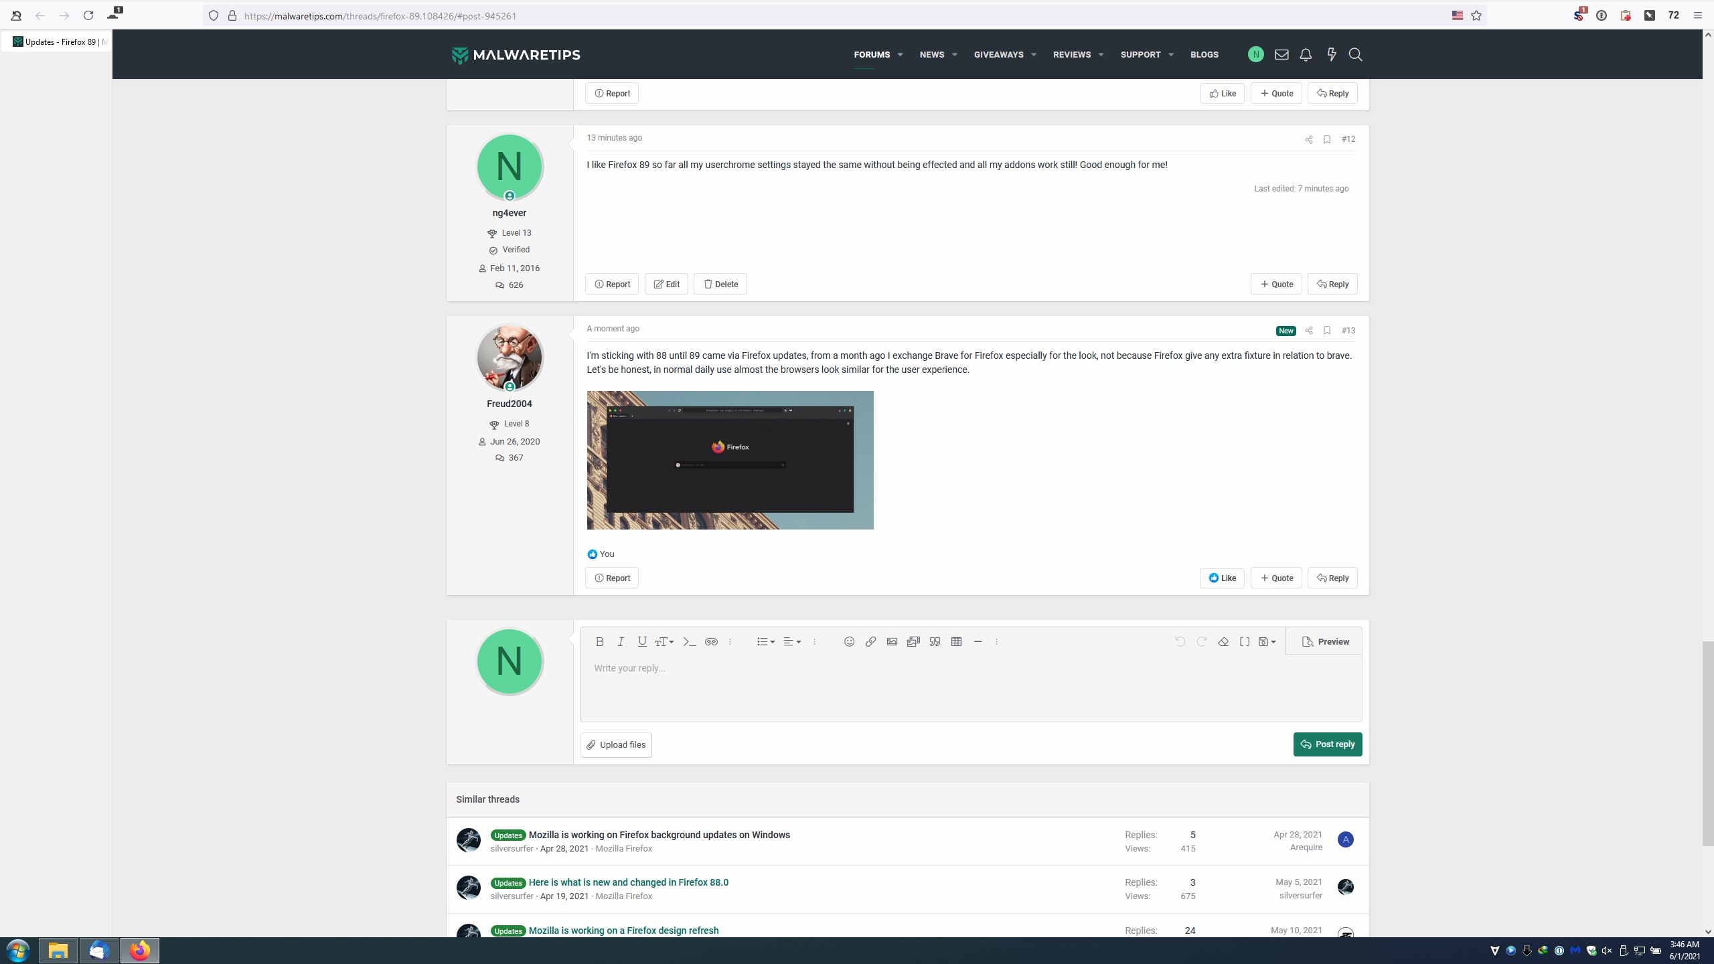The image size is (1714, 964).
Task: Toggle bold formatting in reply editor
Action: pos(599,641)
